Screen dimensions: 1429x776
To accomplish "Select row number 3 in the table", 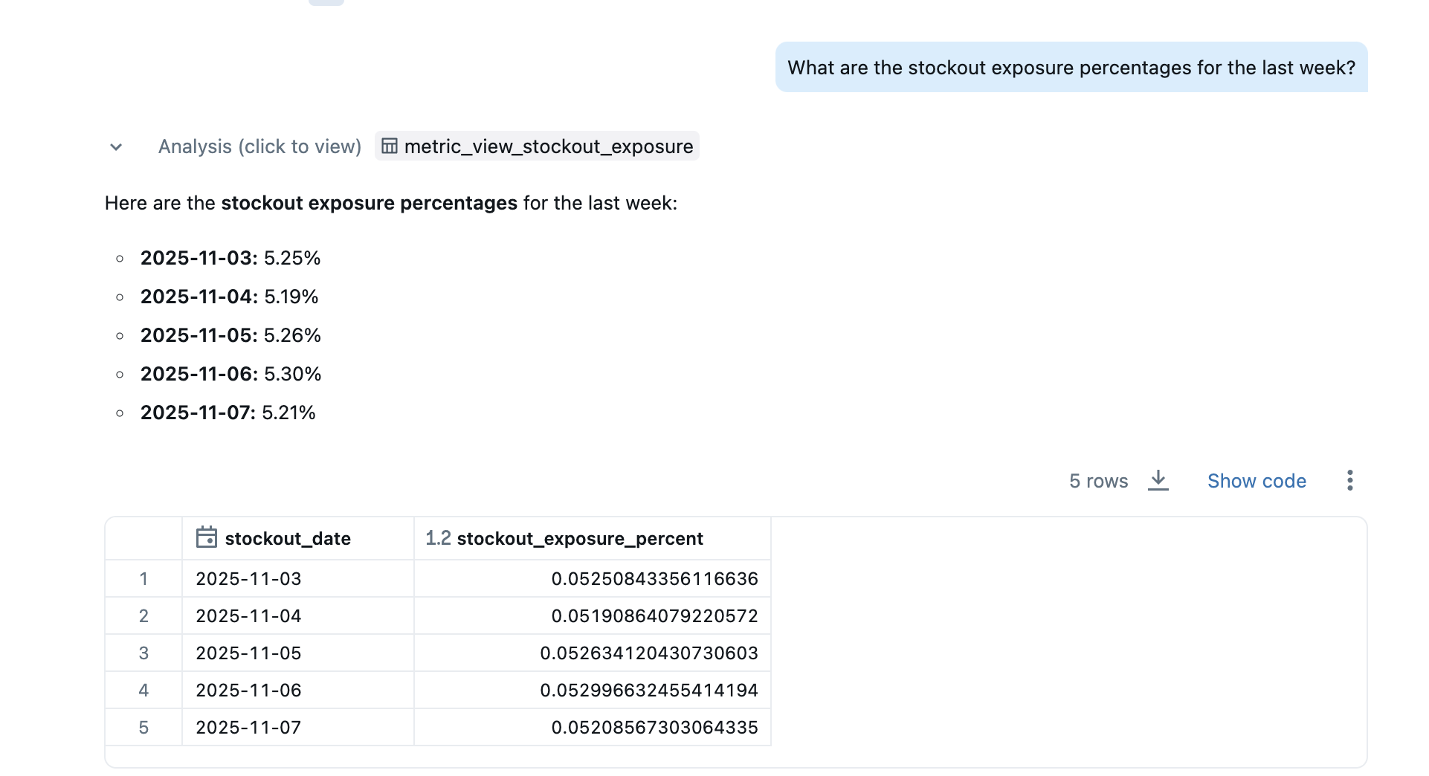I will coord(143,653).
